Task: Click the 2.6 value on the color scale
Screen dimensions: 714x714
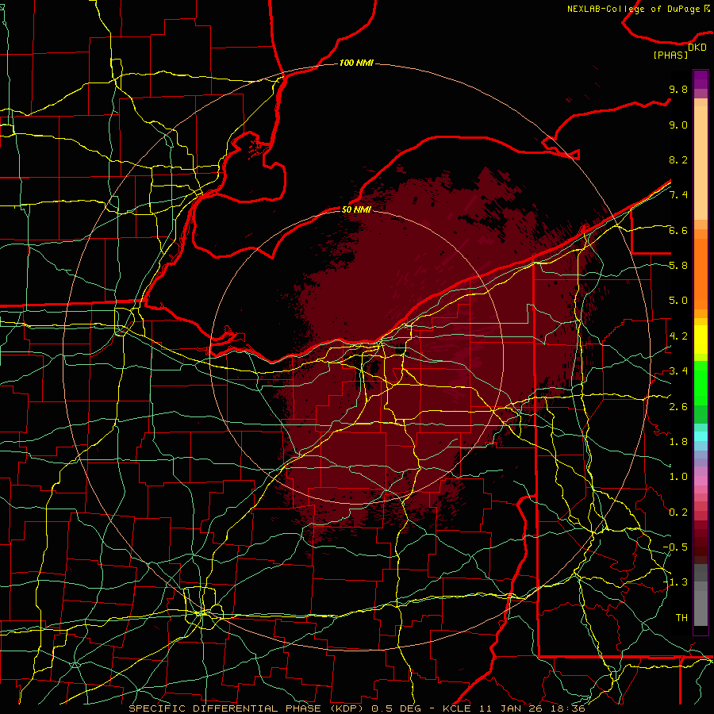Action: tap(678, 407)
